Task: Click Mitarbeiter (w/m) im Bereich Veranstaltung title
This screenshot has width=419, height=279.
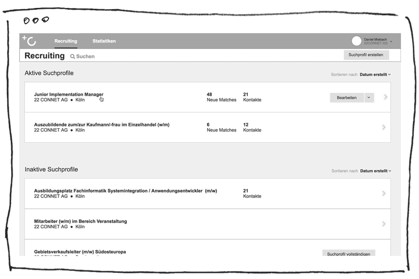Action: 80,221
